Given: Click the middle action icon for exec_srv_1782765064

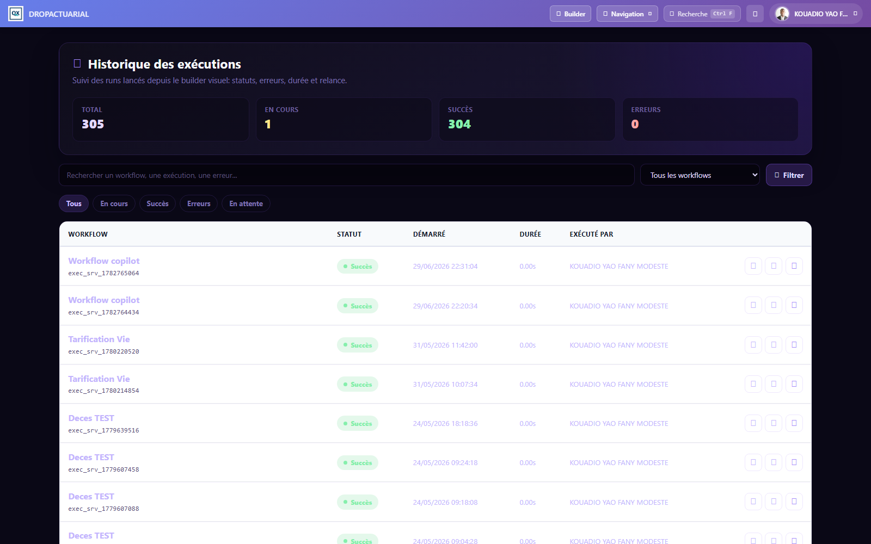Looking at the screenshot, I should (774, 266).
